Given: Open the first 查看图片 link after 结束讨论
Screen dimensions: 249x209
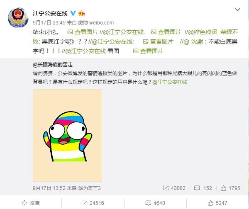Looking at the screenshot, I should pyautogui.click(x=83, y=32).
